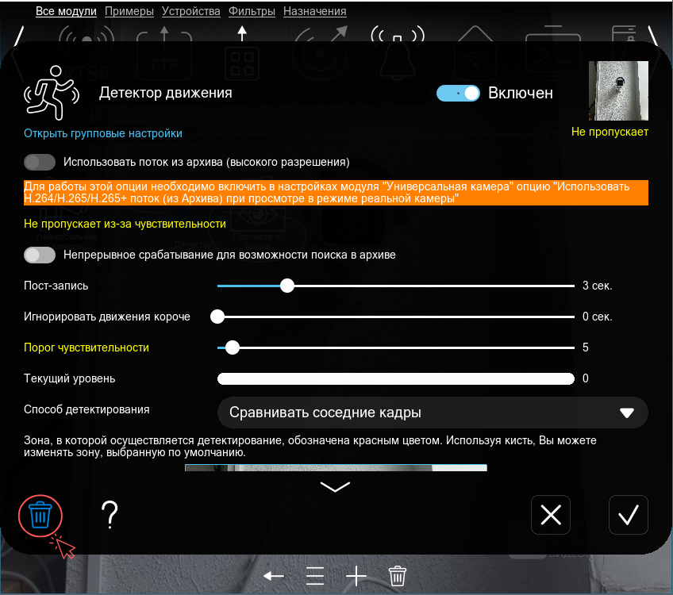Open the hamburger list menu icon
Viewport: 673px width, 595px height.
tap(315, 576)
